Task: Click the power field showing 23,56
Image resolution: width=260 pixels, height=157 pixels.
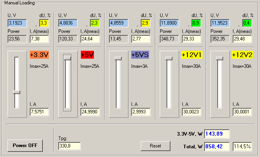Action: [x=17, y=39]
